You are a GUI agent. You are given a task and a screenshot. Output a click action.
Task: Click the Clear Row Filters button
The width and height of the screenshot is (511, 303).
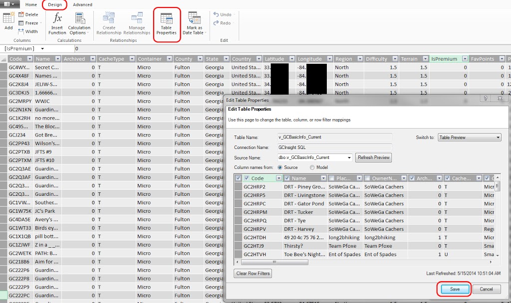253,274
